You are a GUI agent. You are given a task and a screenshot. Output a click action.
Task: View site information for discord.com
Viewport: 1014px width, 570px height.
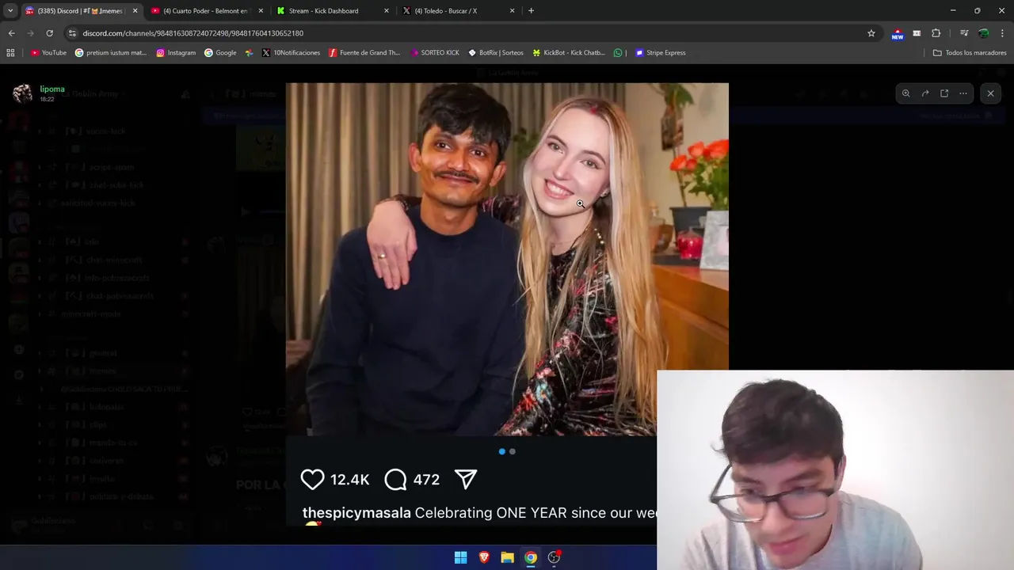(72, 33)
